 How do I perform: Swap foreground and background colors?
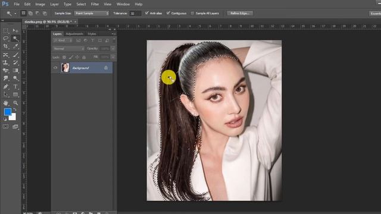click(x=15, y=109)
